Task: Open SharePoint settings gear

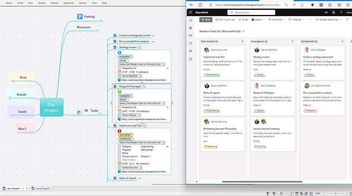Action: pos(333,12)
